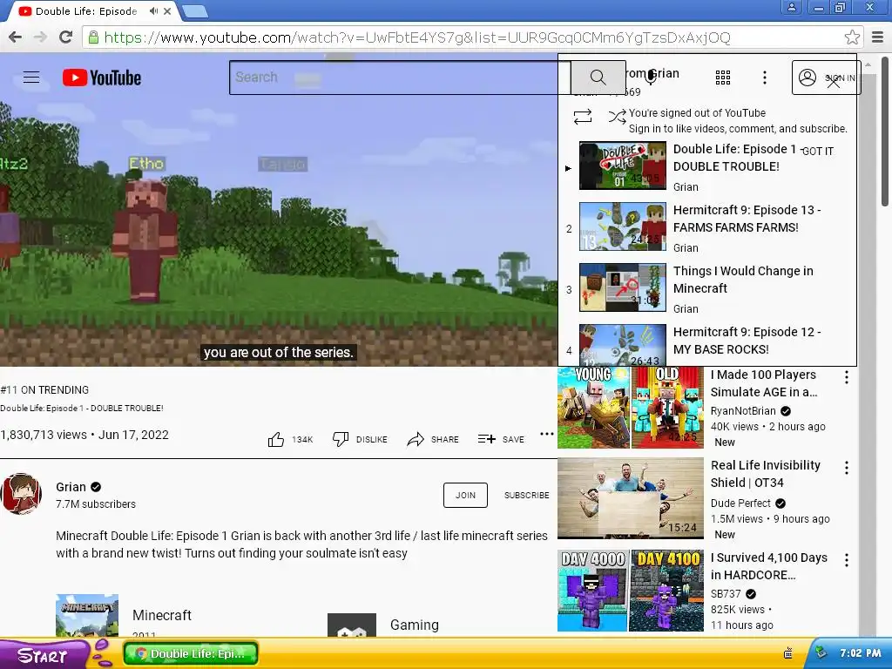Open options menu for I Survived 4,100 Days
892x669 pixels.
pyautogui.click(x=847, y=560)
